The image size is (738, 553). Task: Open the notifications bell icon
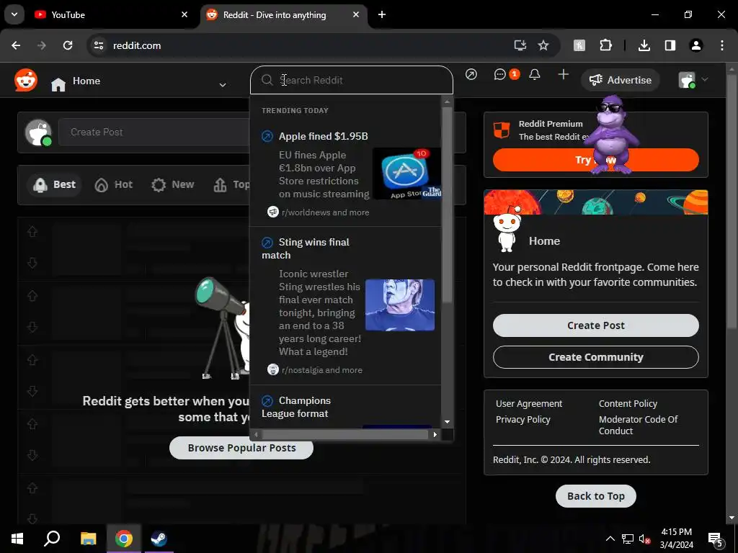point(535,74)
